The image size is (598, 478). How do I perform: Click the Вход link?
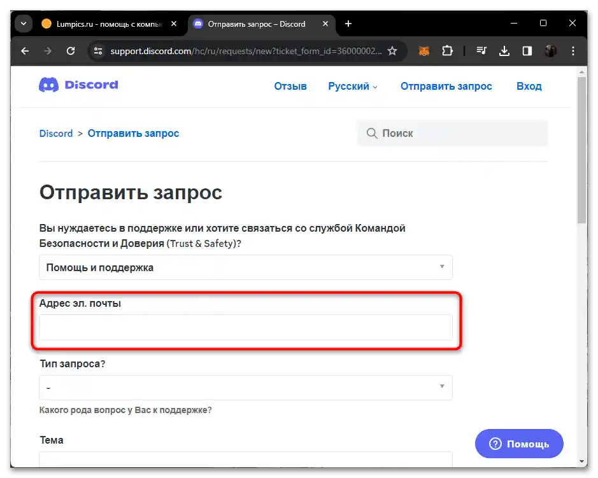coord(529,86)
